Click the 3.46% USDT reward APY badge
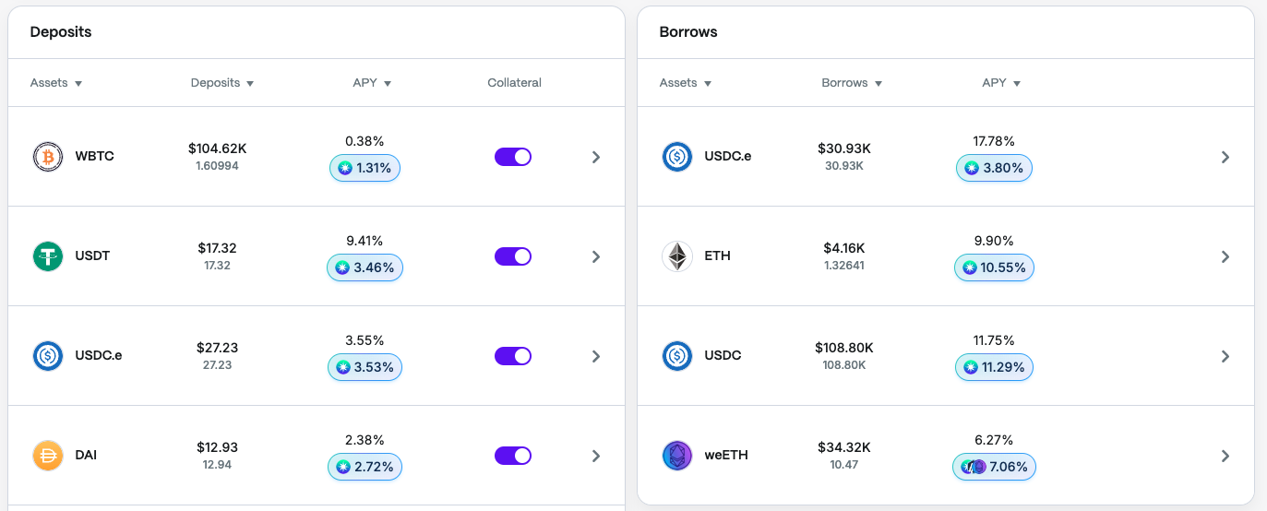This screenshot has height=511, width=1267. [x=365, y=268]
